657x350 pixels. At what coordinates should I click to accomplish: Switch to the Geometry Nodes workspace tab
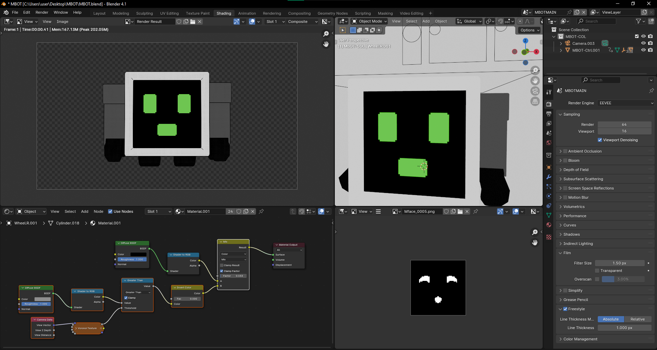[332, 13]
